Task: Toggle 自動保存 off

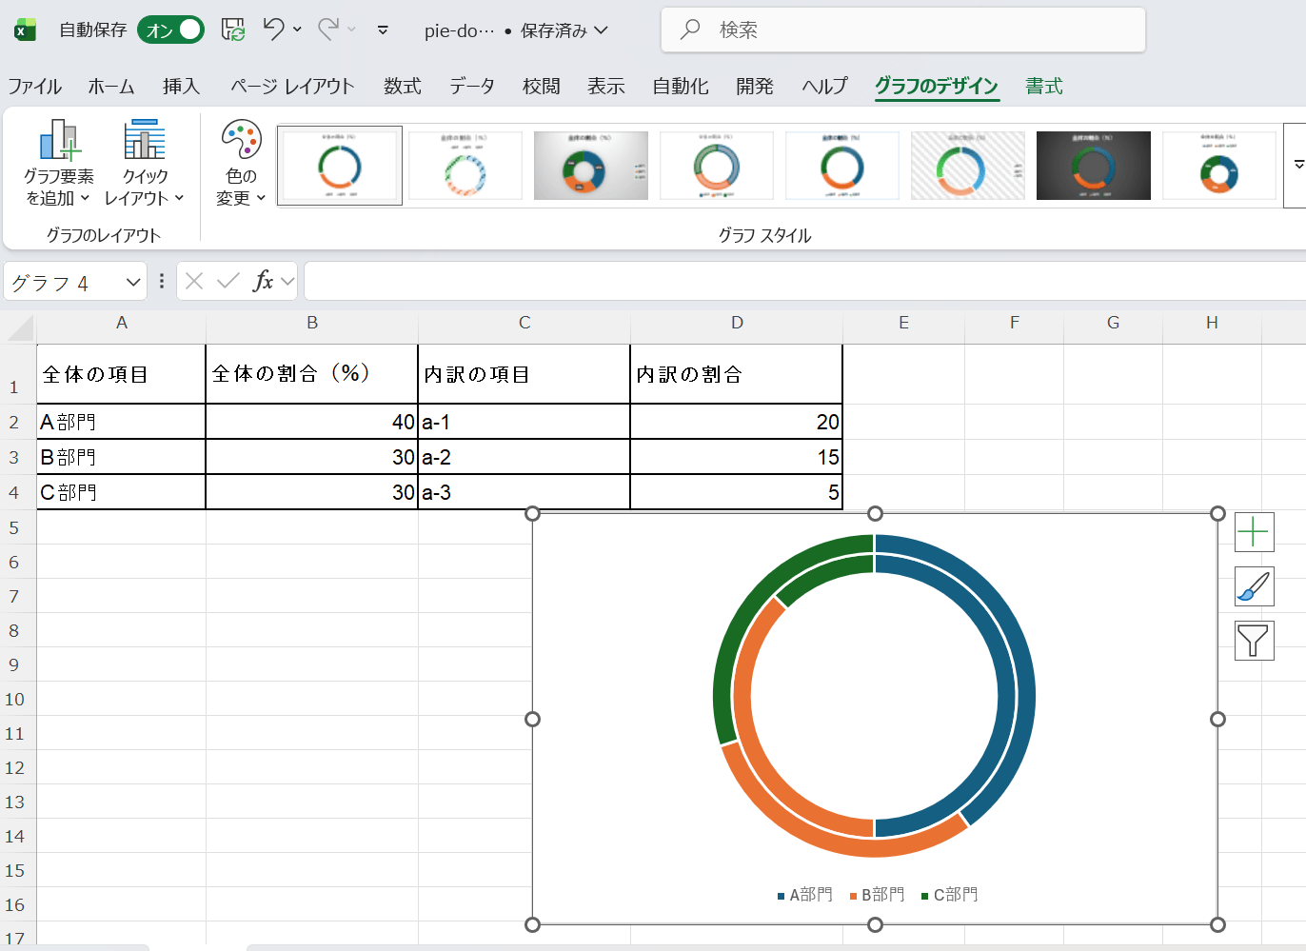Action: click(169, 30)
